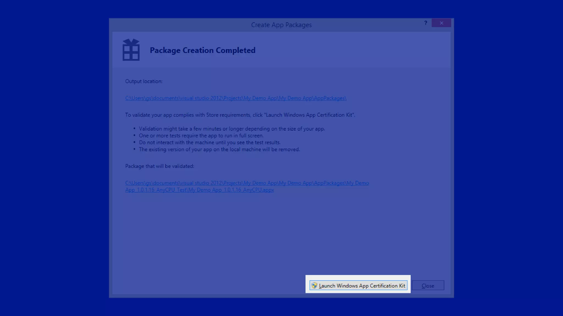Click the AnyCPU.appx file link line

[199, 190]
